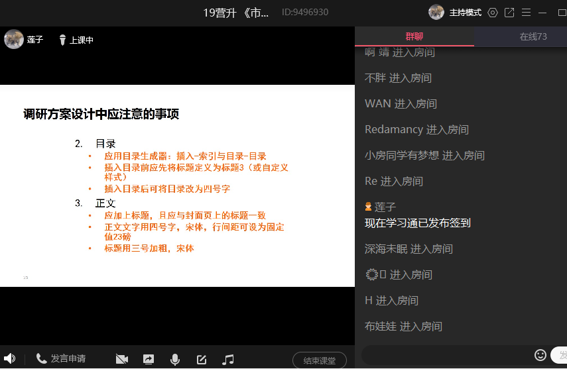Open the whiteboard edit icon
Screen dimensions: 567x369
202,359
